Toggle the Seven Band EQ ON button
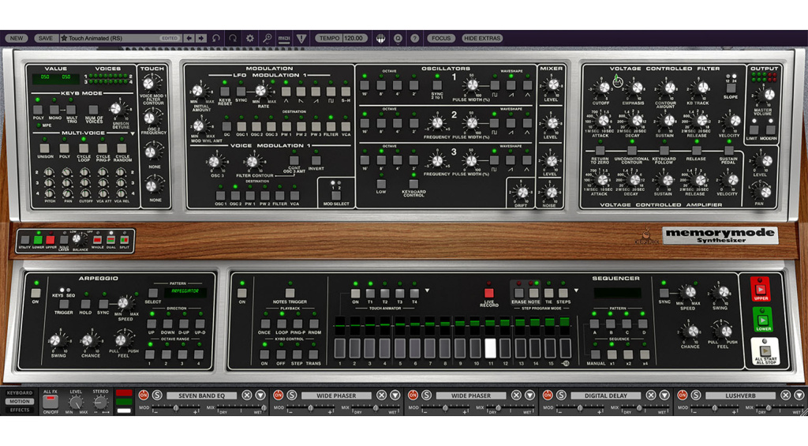 tap(144, 395)
